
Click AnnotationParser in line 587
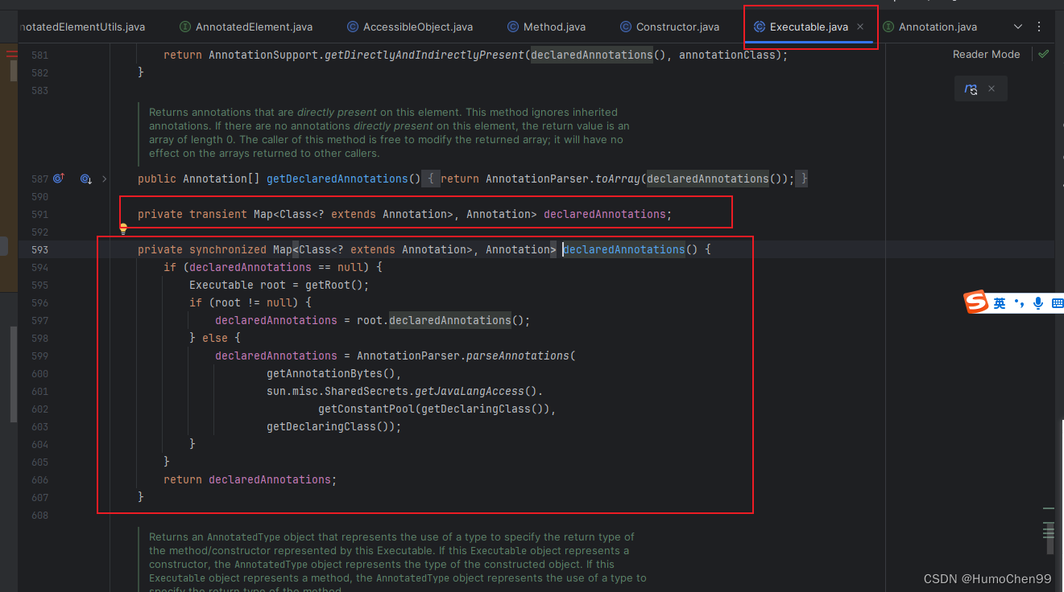point(537,179)
